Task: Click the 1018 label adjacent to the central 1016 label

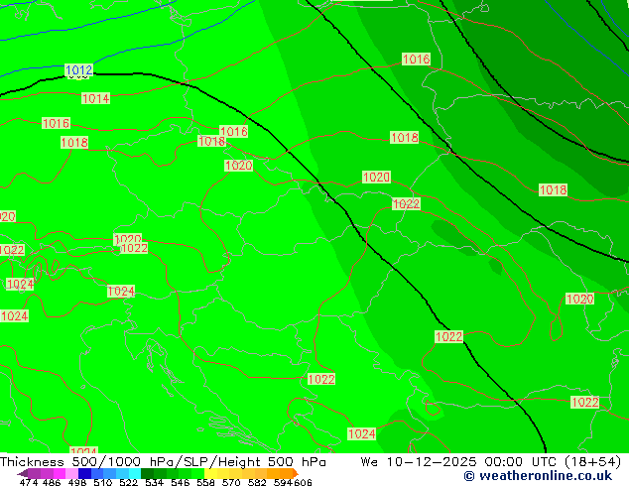Action: 211,141
